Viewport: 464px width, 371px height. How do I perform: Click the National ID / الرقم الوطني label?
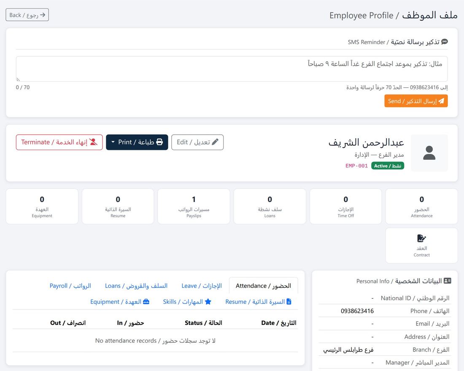click(415, 298)
